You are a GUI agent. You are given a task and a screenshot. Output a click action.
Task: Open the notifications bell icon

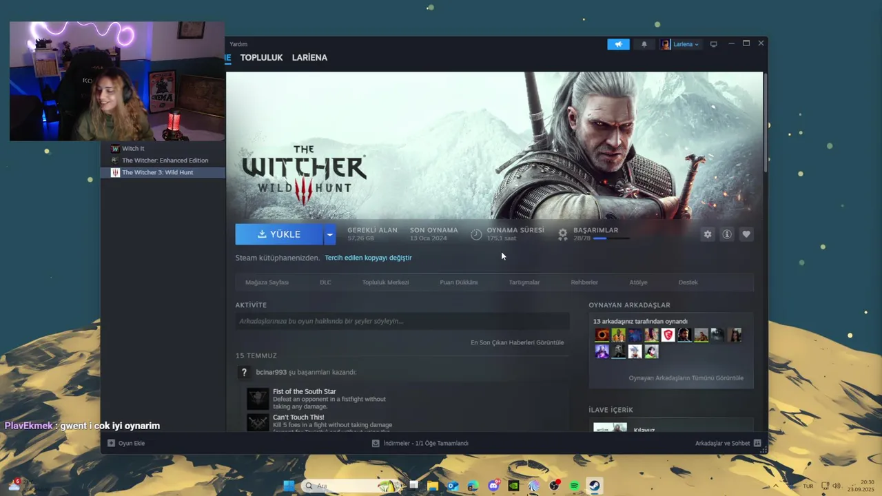point(644,44)
